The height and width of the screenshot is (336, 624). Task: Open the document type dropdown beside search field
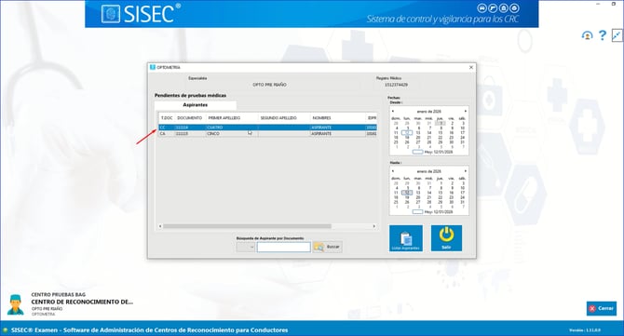click(x=246, y=247)
